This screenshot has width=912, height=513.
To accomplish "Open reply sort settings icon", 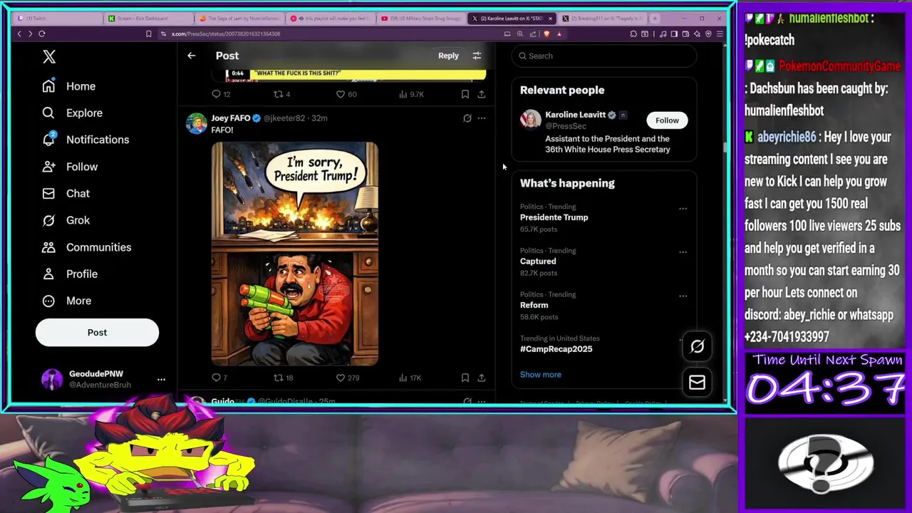I will (x=477, y=56).
